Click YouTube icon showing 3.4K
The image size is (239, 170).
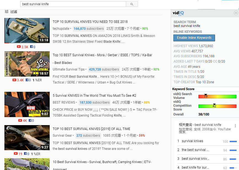click(14, 80)
